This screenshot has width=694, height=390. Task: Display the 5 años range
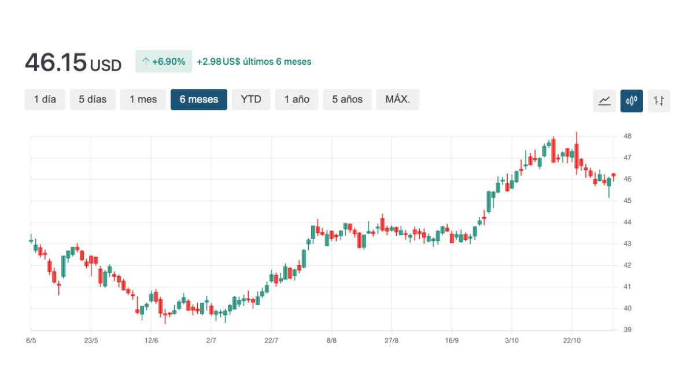click(347, 99)
